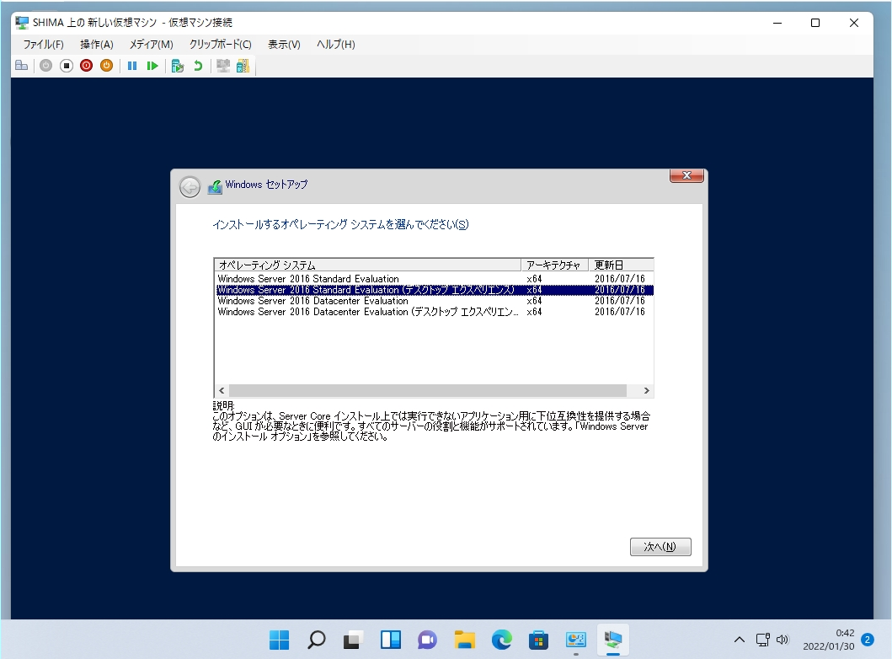This screenshot has width=892, height=659.
Task: Click the Start VM power icon
Action: click(46, 66)
